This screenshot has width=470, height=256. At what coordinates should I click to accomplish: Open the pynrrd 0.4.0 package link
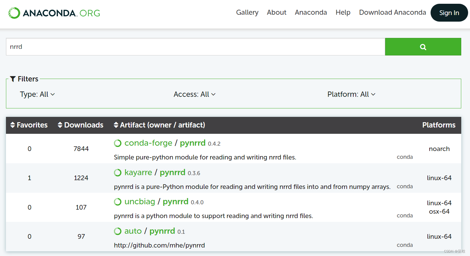176,202
